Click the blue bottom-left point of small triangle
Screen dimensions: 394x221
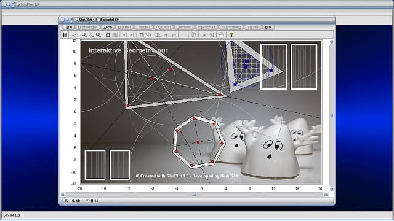(235, 85)
